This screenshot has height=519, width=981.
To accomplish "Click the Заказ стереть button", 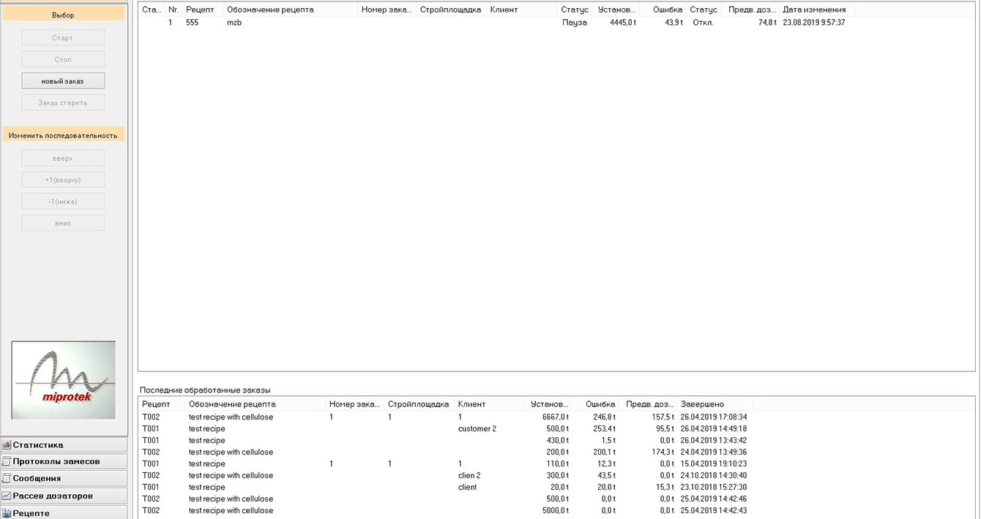I will pyautogui.click(x=63, y=103).
